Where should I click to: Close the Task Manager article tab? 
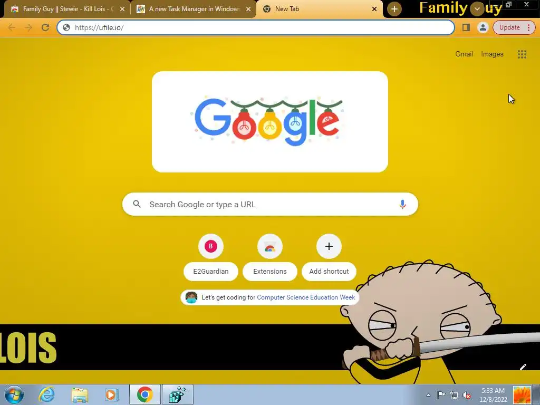coord(248,9)
